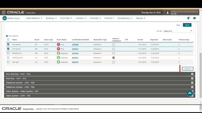Click the Search button
The width and height of the screenshot is (202, 113).
(x=187, y=25)
